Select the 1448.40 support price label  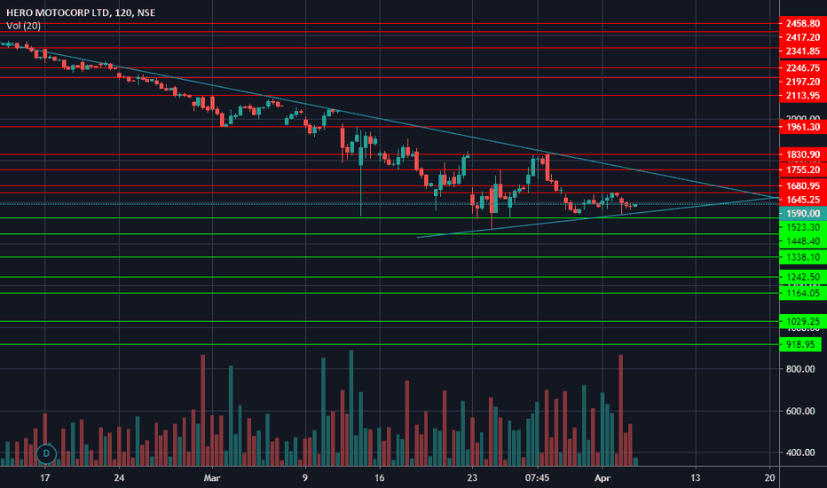(x=803, y=241)
